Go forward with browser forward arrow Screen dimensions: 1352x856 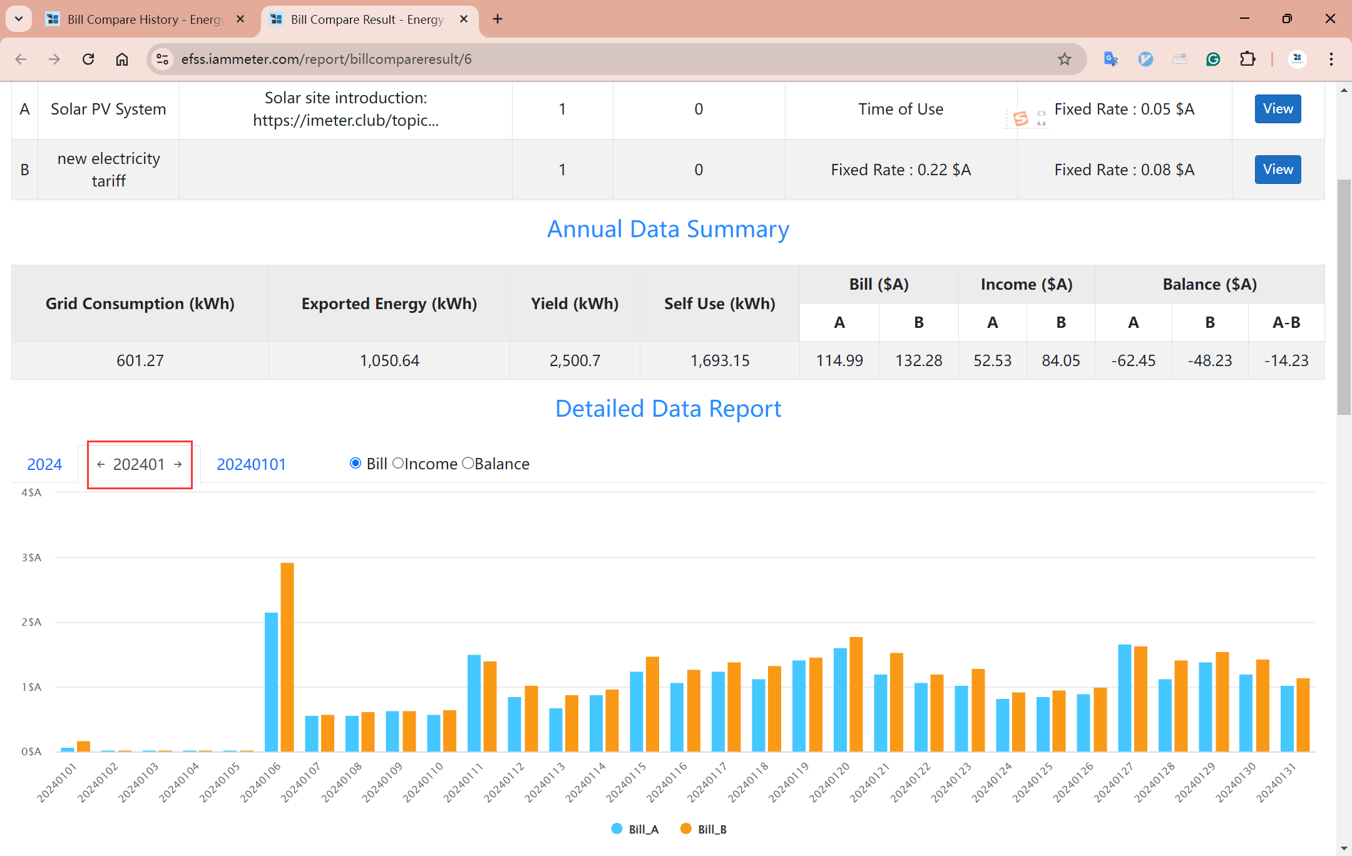(x=54, y=59)
